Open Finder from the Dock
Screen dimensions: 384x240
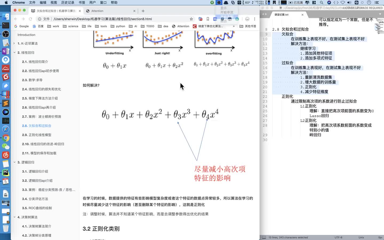pyautogui.click(x=6, y=17)
